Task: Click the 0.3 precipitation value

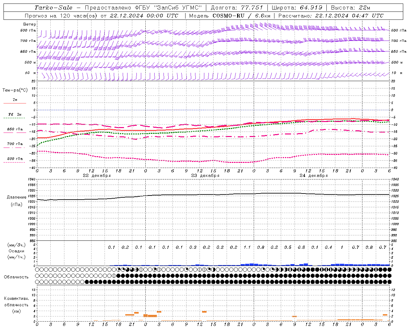Action: [193, 247]
